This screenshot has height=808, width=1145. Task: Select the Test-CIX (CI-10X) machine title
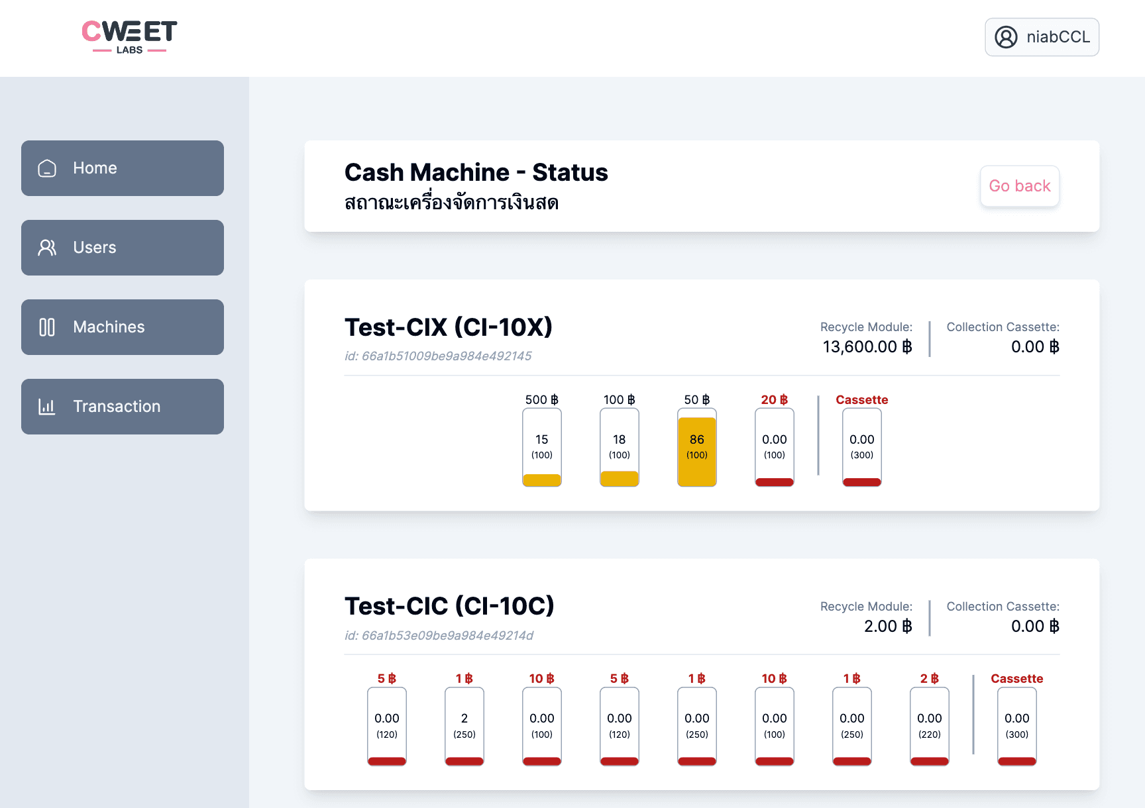[449, 327]
